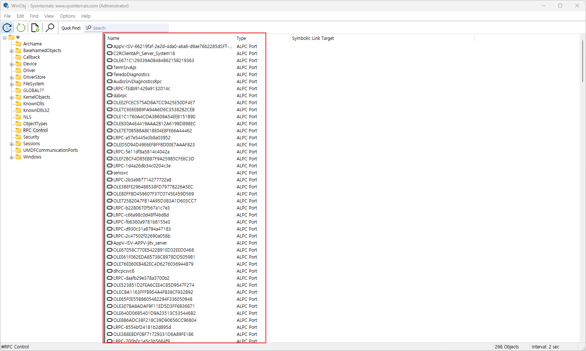Click the green Refresh toolbar icon

[x=21, y=28]
